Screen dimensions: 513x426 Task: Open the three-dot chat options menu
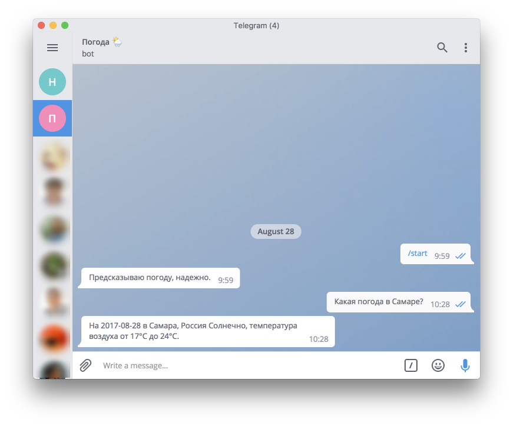coord(465,48)
